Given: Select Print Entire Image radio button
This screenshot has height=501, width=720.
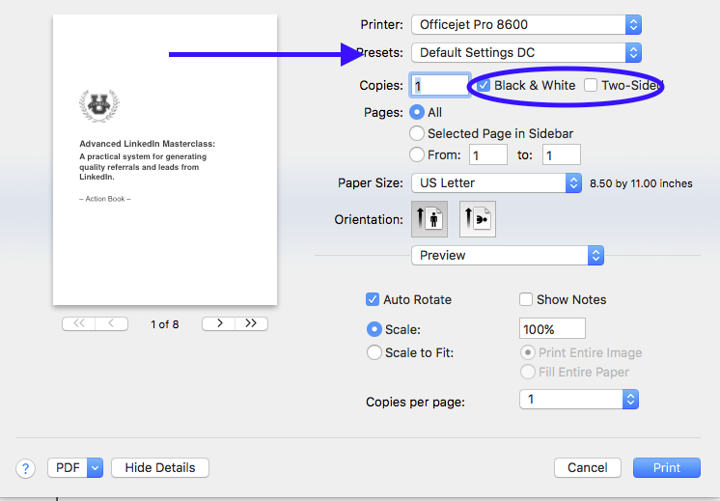Looking at the screenshot, I should click(x=528, y=352).
